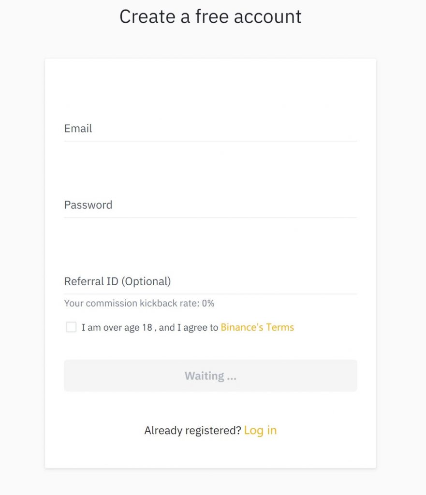
Task: Open the Binance's Terms link
Action: (x=257, y=327)
